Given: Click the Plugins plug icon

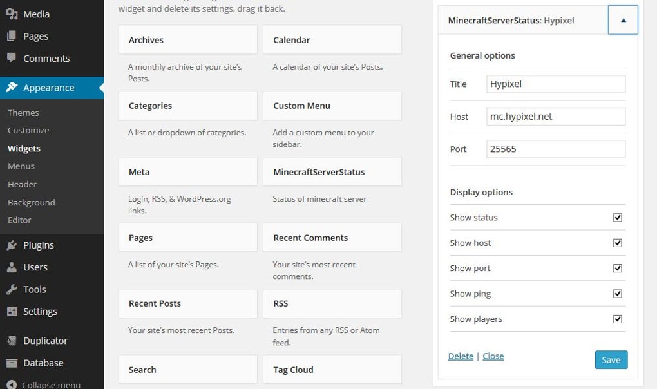Looking at the screenshot, I should coord(12,245).
